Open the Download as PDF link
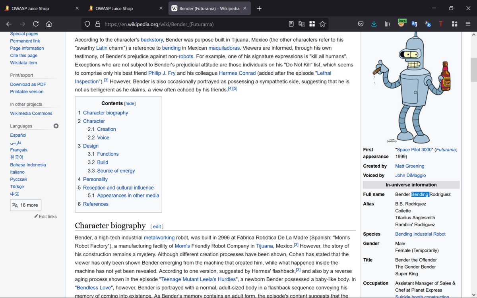This screenshot has width=477, height=298. 28,84
